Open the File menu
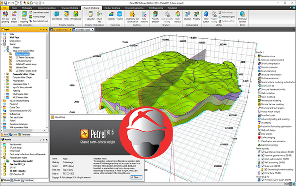This screenshot has width=296, height=186. (x=5, y=8)
